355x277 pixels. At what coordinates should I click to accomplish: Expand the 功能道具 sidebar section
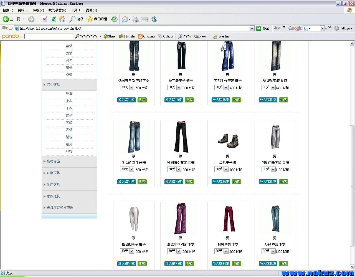(x=53, y=173)
